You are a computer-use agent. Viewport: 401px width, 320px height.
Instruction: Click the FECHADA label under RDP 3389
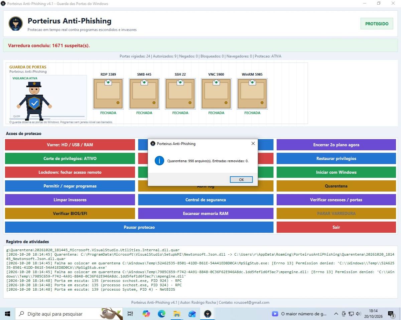click(108, 113)
